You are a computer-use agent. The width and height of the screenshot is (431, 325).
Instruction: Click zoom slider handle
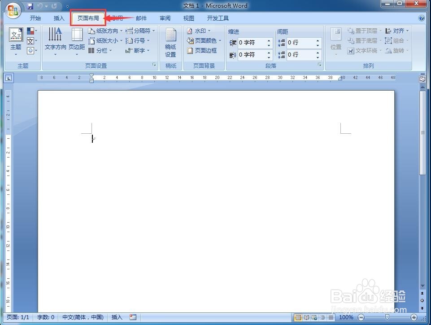tap(387, 317)
